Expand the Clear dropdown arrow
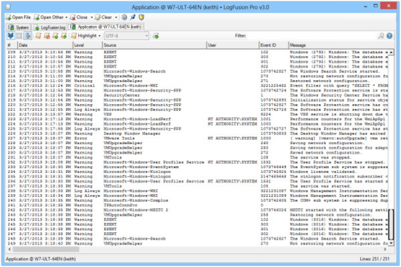 [116, 18]
